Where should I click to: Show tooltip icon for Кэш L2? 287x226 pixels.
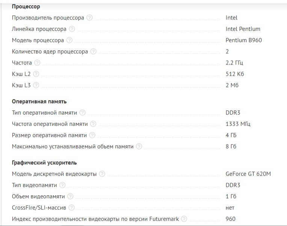tap(36, 74)
